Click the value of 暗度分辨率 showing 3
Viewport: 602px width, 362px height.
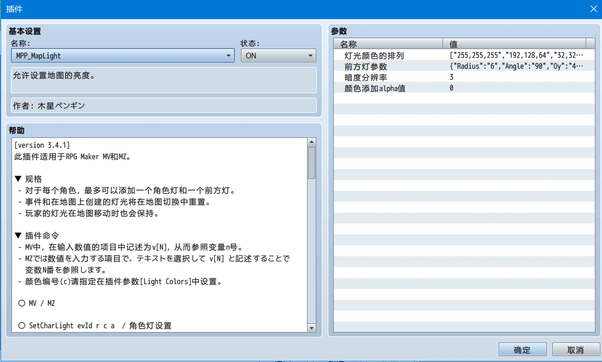click(451, 77)
